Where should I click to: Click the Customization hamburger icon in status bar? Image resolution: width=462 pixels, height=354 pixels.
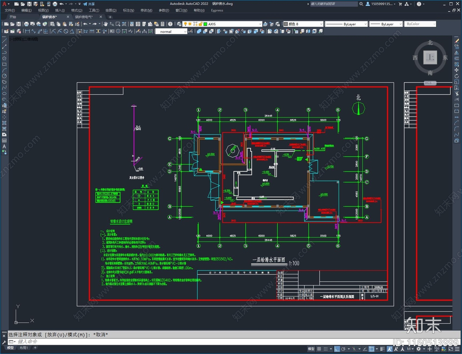click(457, 349)
